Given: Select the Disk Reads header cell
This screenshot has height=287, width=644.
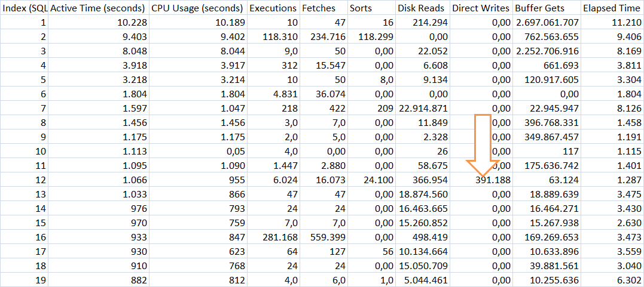Looking at the screenshot, I should [x=422, y=8].
